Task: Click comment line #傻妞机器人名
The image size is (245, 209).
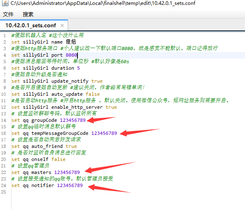Action: [x=48, y=35]
